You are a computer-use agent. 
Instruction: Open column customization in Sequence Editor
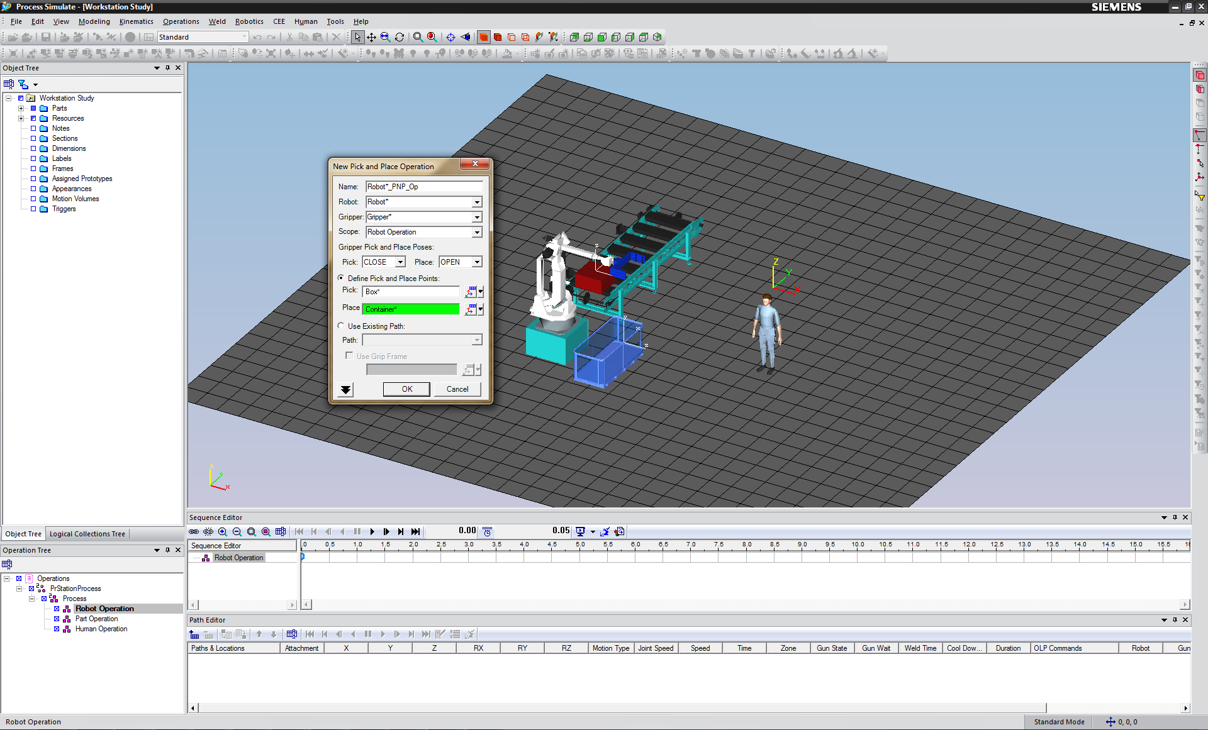click(x=281, y=531)
